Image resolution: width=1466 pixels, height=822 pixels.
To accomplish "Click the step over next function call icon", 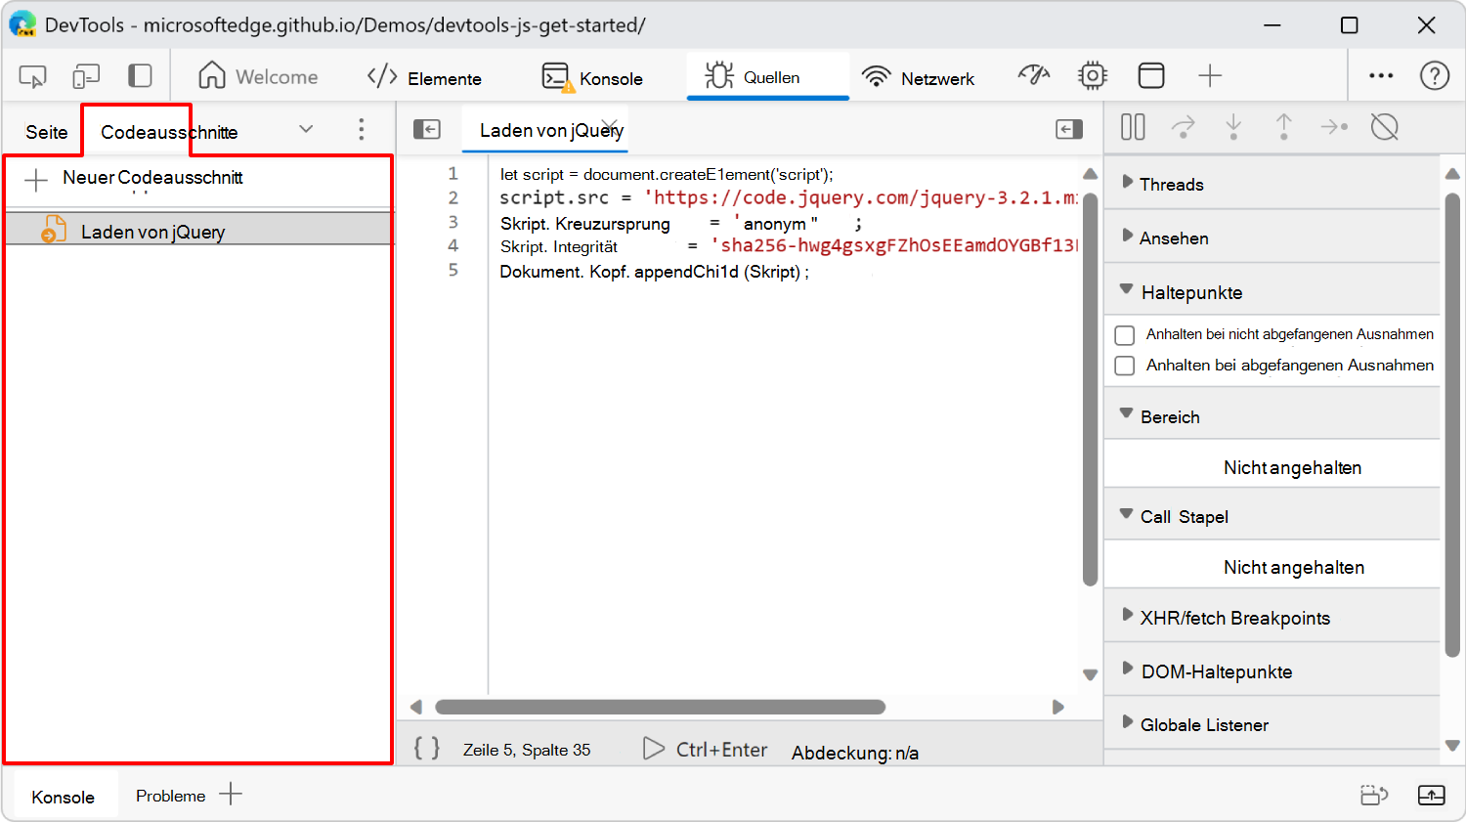I will coord(1184,127).
